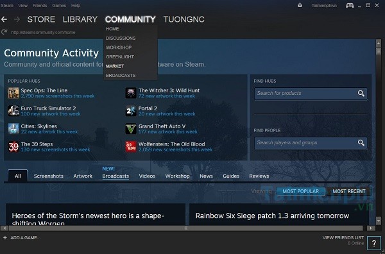Image resolution: width=385 pixels, height=254 pixels.
Task: Go back with the left arrow
Action: coord(4,19)
